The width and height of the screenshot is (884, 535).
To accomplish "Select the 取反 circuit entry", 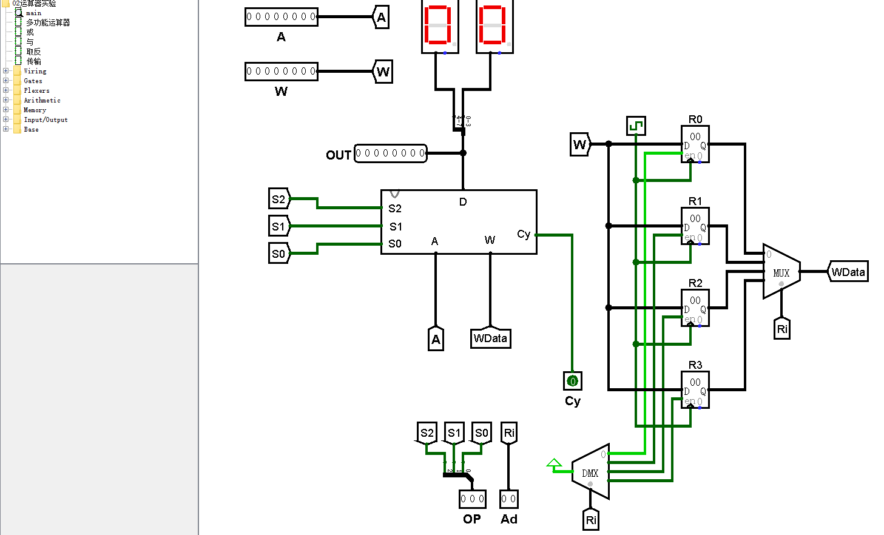I will (x=33, y=52).
